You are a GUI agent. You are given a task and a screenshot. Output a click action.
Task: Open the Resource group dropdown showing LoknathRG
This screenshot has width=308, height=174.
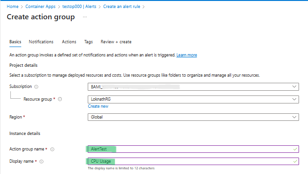pyautogui.click(x=193, y=99)
